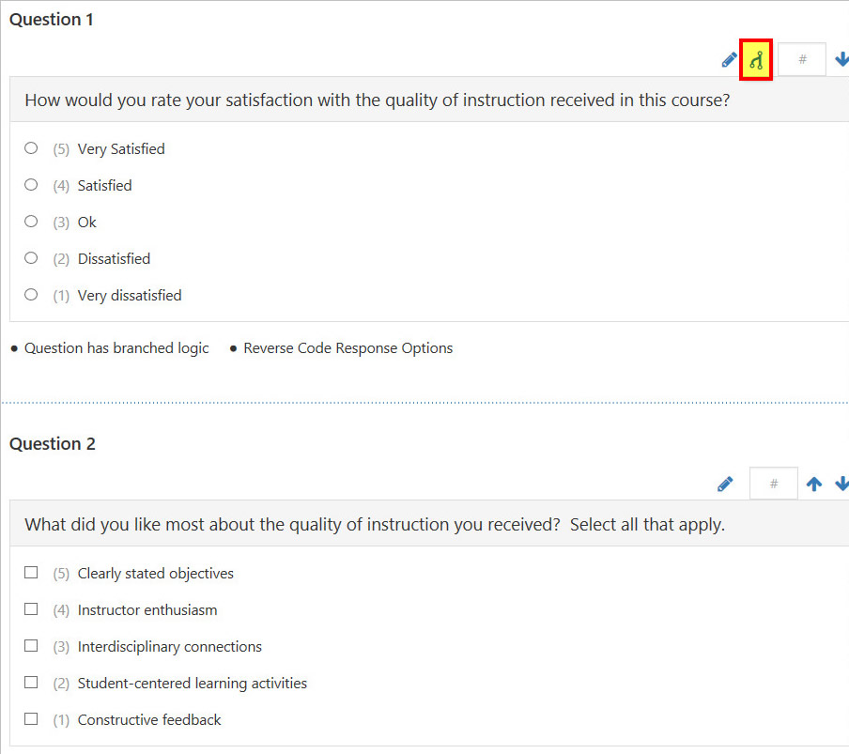Check the Clearly stated objectives checkbox
Image resolution: width=849 pixels, height=754 pixels.
click(x=30, y=572)
